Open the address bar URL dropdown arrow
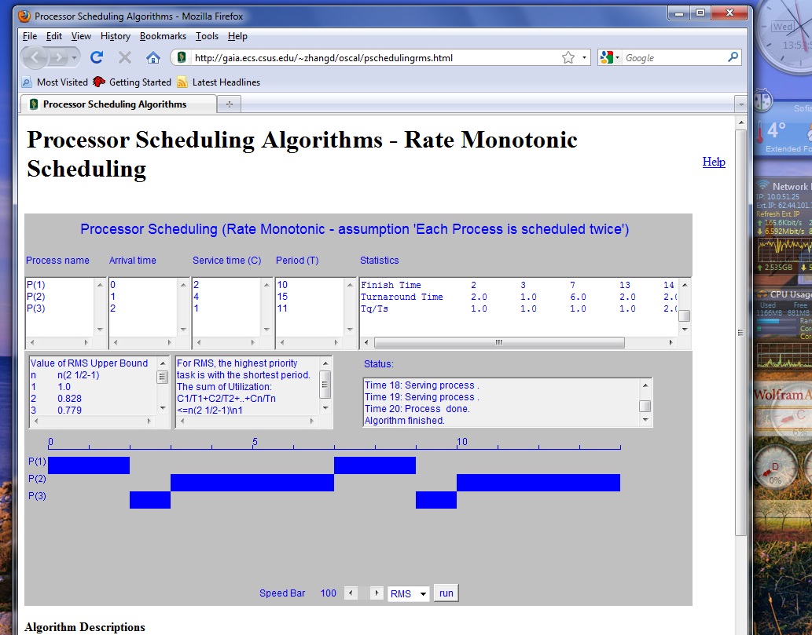Viewport: 812px width, 635px height. click(584, 57)
